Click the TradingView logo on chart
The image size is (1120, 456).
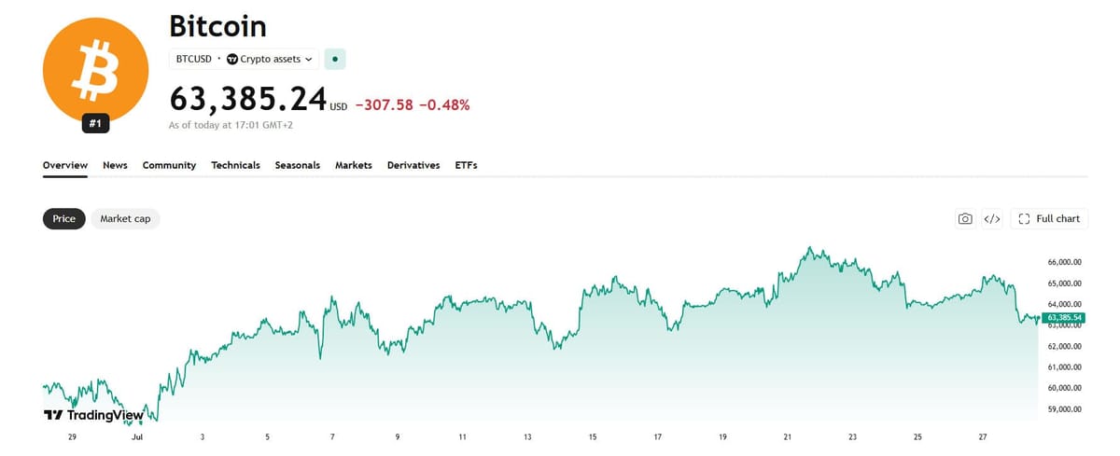pos(94,415)
